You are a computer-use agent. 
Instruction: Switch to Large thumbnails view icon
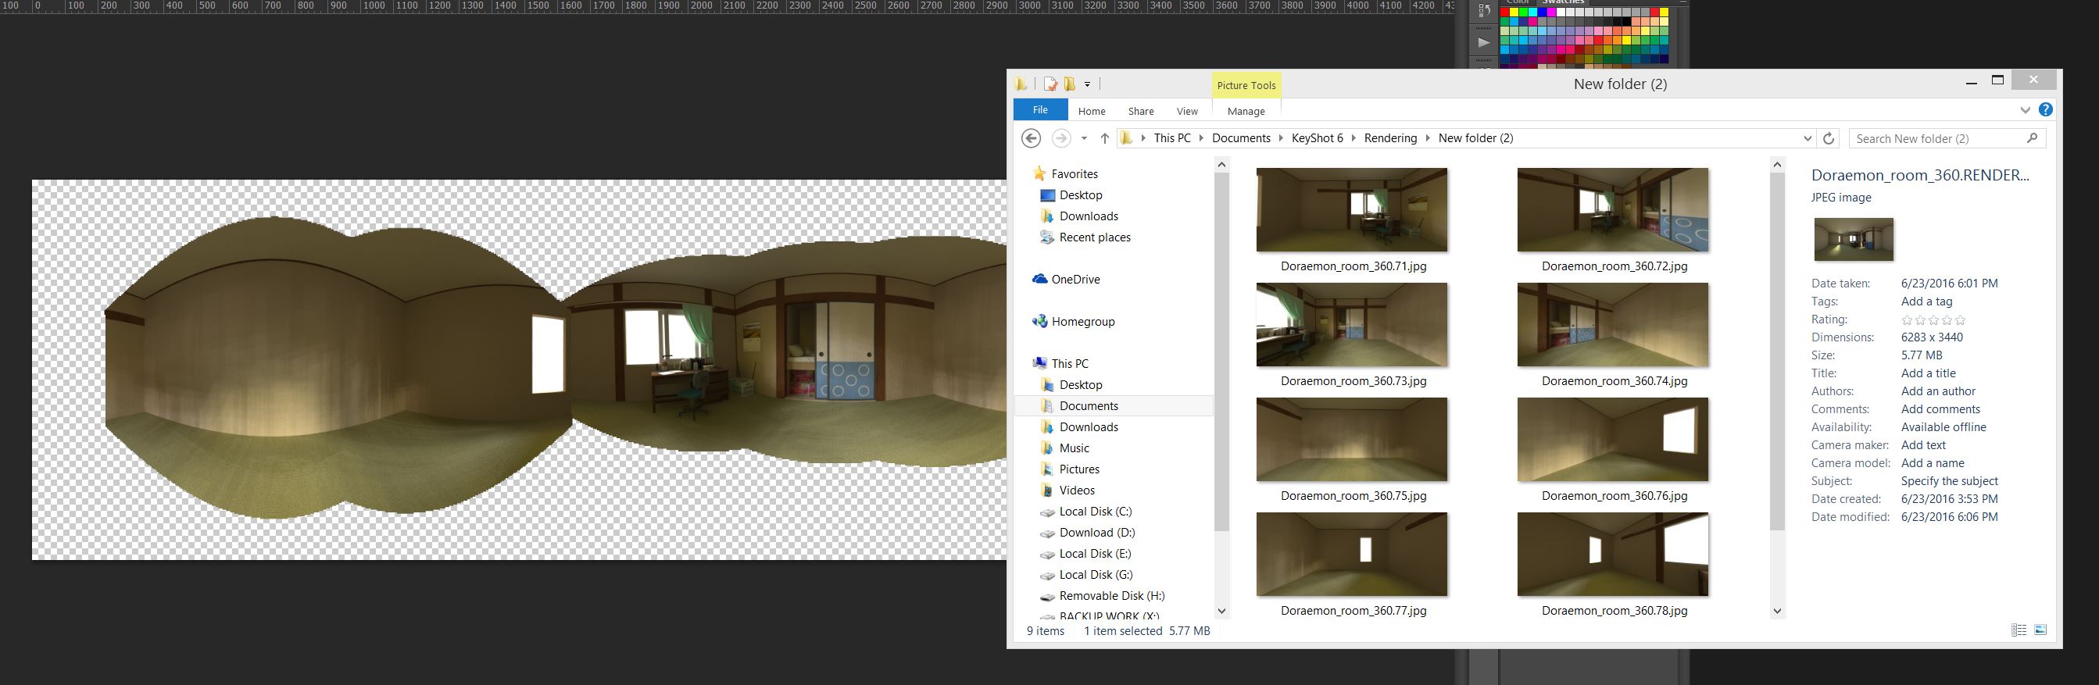click(2040, 630)
